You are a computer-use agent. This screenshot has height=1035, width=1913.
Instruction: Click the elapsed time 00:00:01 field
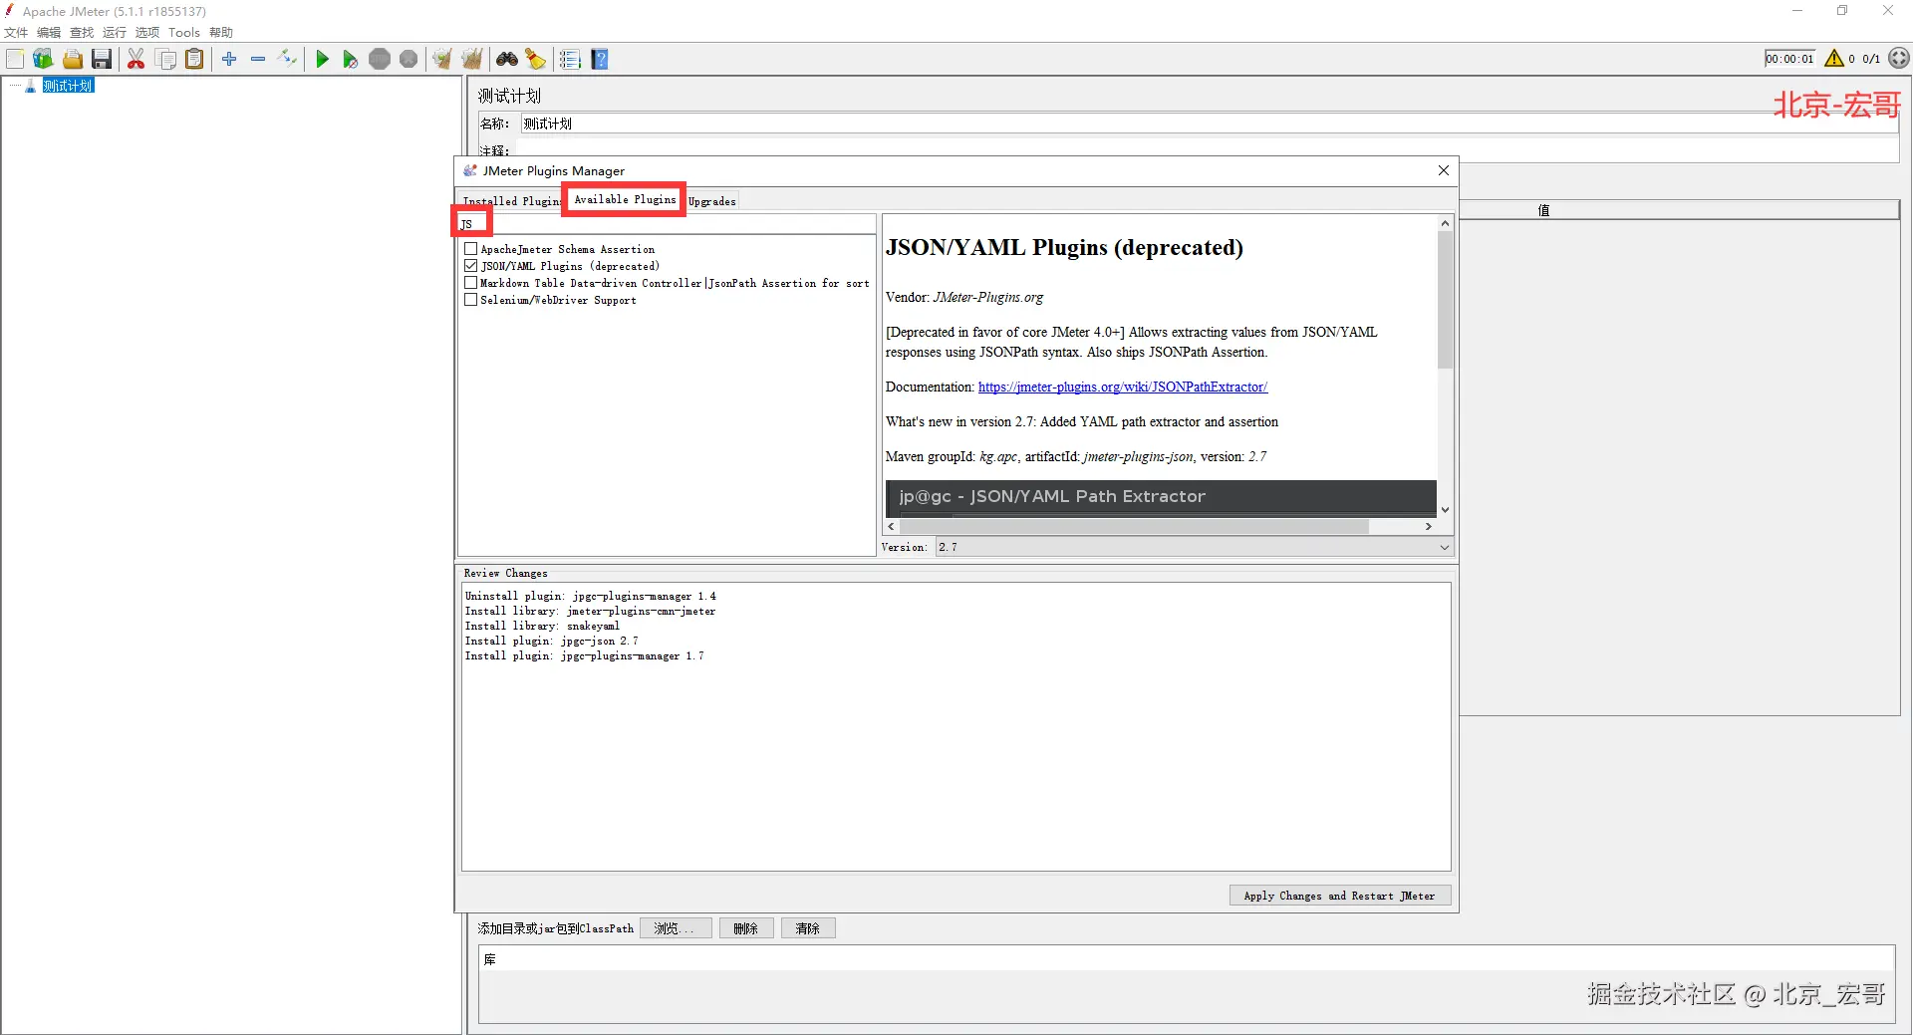1789,59
